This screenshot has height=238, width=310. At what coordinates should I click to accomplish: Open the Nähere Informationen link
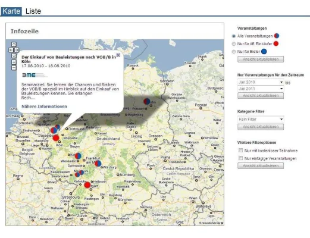point(44,107)
